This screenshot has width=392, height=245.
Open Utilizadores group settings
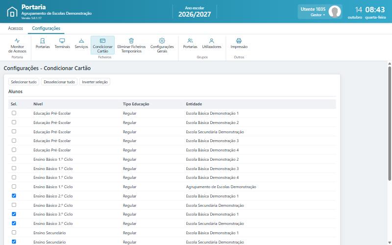[x=212, y=43]
